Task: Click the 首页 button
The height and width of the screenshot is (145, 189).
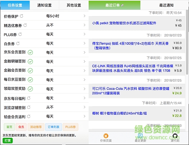Action: [x=9, y=127]
